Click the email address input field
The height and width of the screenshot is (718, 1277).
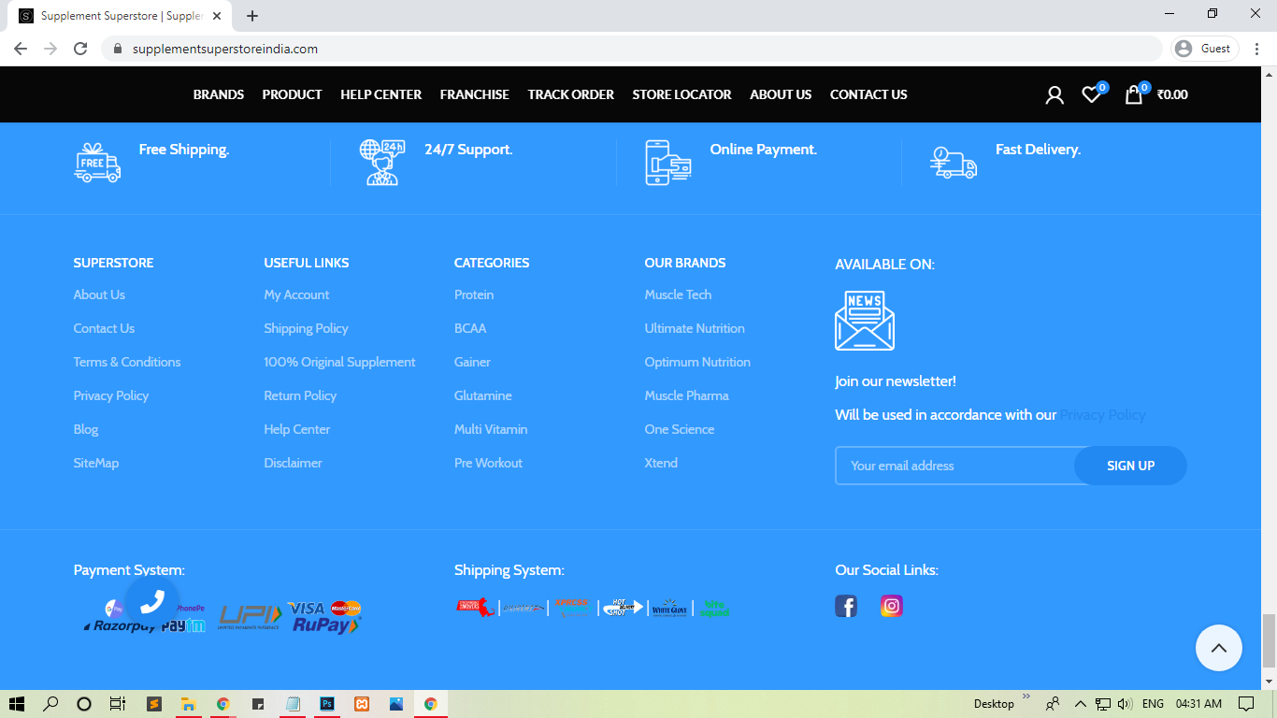tap(944, 465)
